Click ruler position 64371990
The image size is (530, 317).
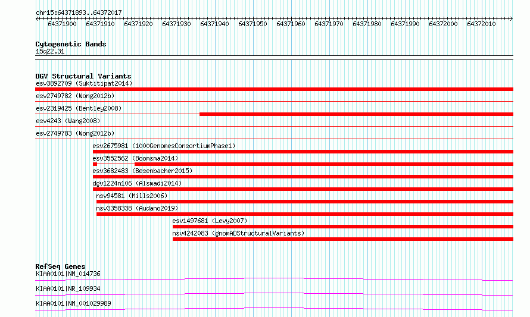(x=405, y=24)
